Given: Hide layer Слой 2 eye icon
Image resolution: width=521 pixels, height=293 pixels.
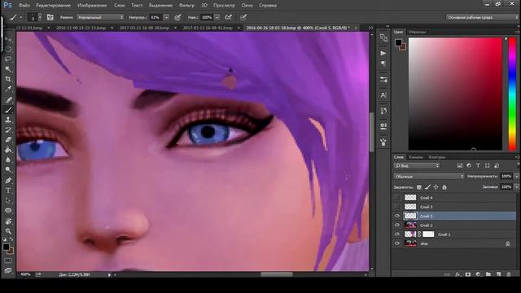Looking at the screenshot, I should click(x=397, y=225).
